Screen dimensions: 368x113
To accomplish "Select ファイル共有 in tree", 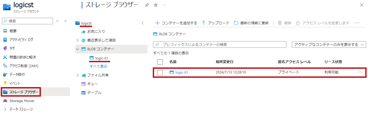I will pos(98,75).
